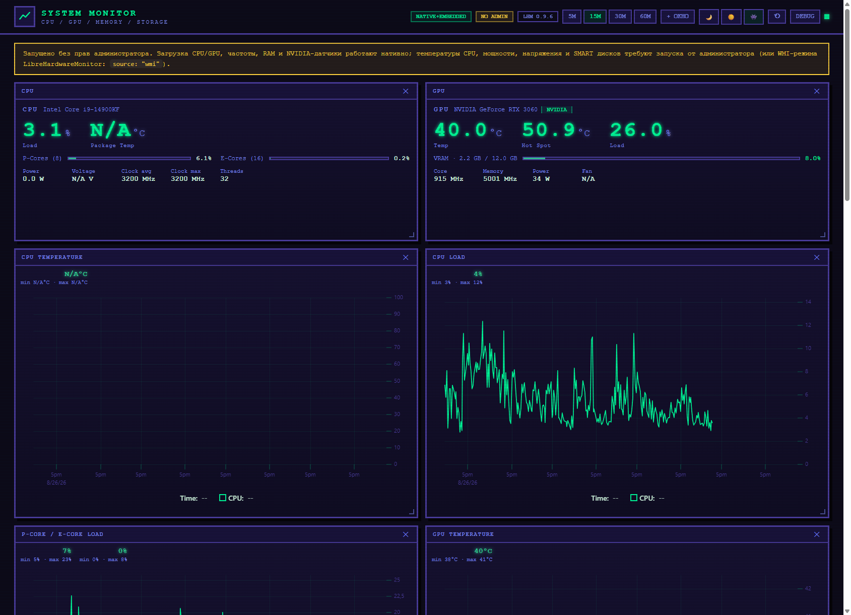Click the reset/refresh arrow icon
851x615 pixels.
click(x=776, y=17)
